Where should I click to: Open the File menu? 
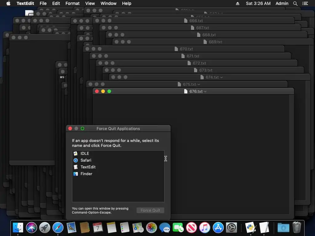coord(43,3)
